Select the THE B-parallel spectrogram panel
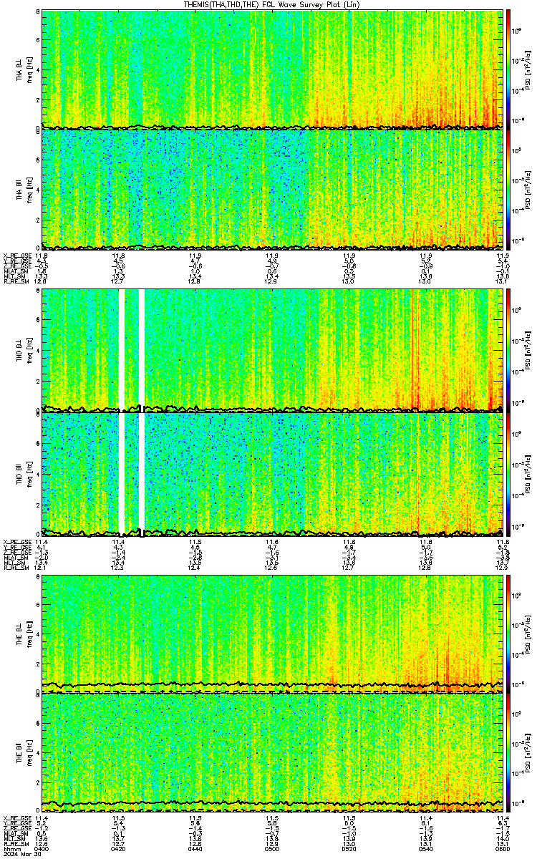537x859 pixels. pos(273,753)
